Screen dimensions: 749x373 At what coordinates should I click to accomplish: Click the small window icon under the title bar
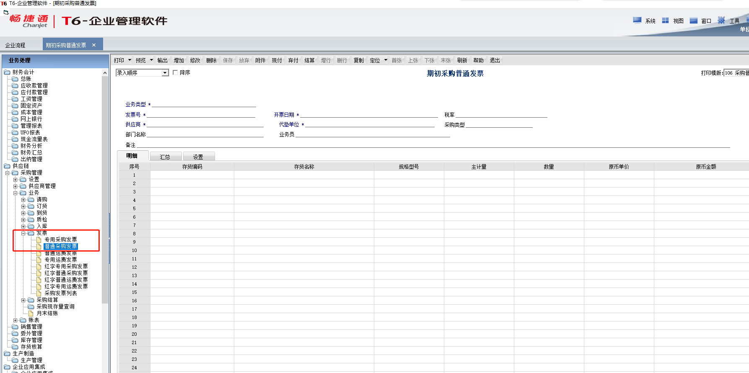pyautogui.click(x=6, y=12)
